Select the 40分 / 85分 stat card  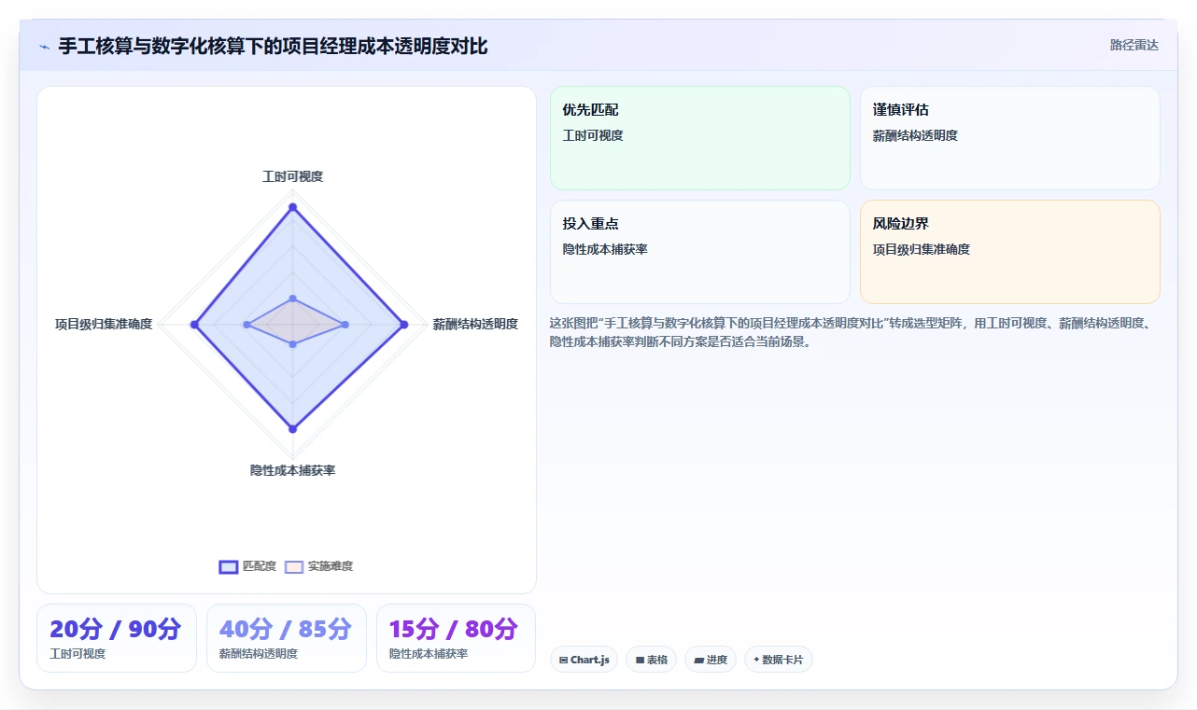pyautogui.click(x=287, y=638)
